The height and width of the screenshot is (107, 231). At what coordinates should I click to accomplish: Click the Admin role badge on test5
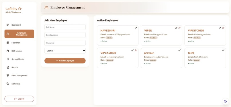pyautogui.click(x=197, y=60)
